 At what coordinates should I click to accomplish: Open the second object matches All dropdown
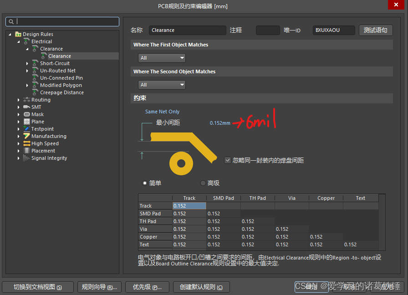coord(162,85)
